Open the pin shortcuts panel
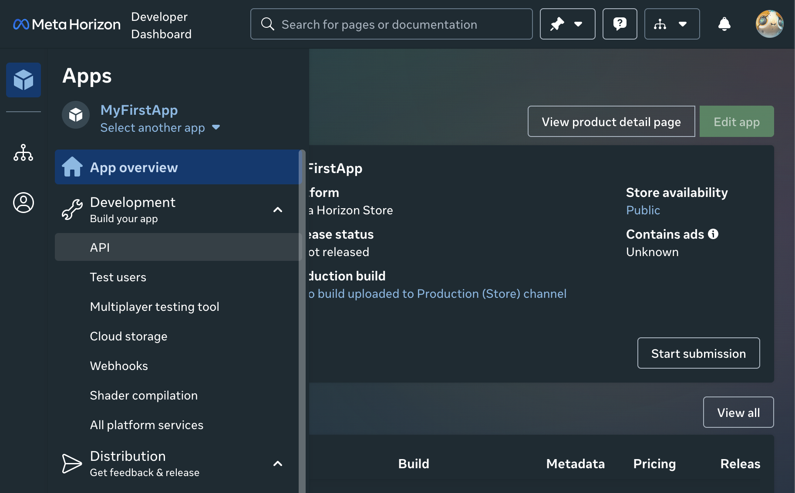Viewport: 795px width, 493px height. coord(567,24)
